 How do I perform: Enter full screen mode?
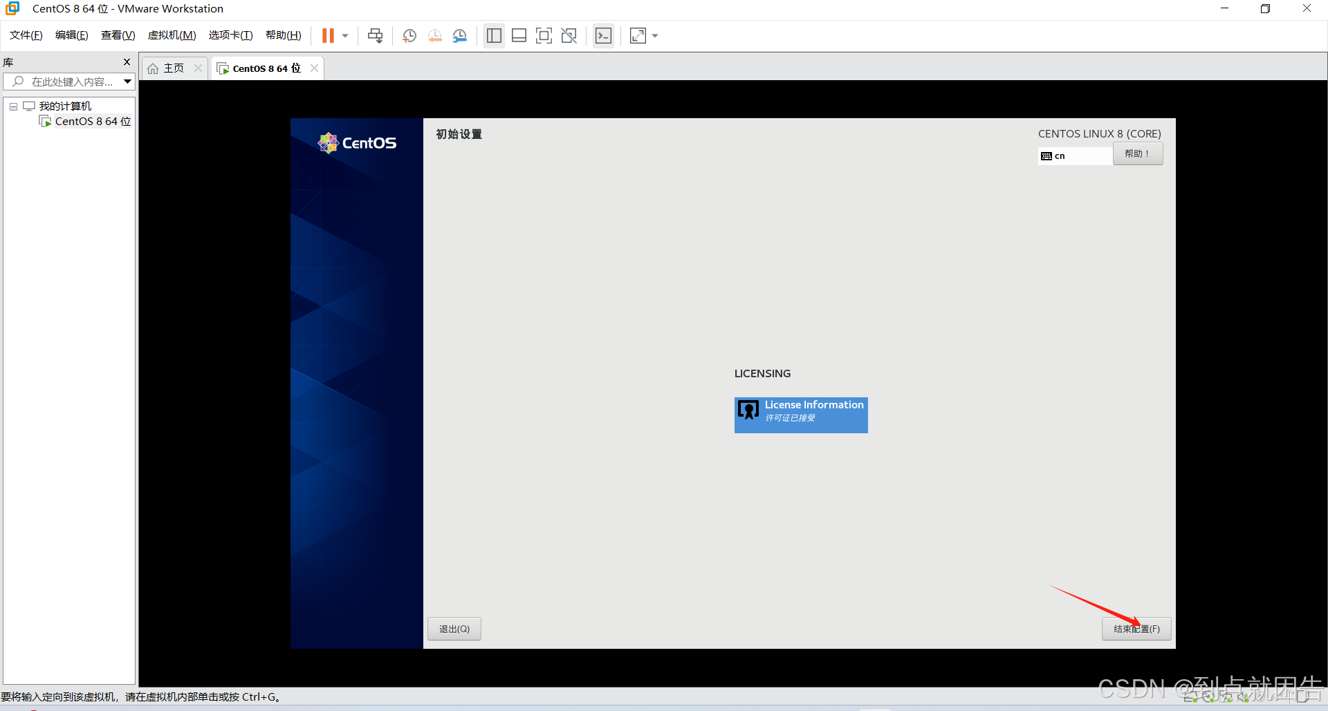tap(544, 36)
